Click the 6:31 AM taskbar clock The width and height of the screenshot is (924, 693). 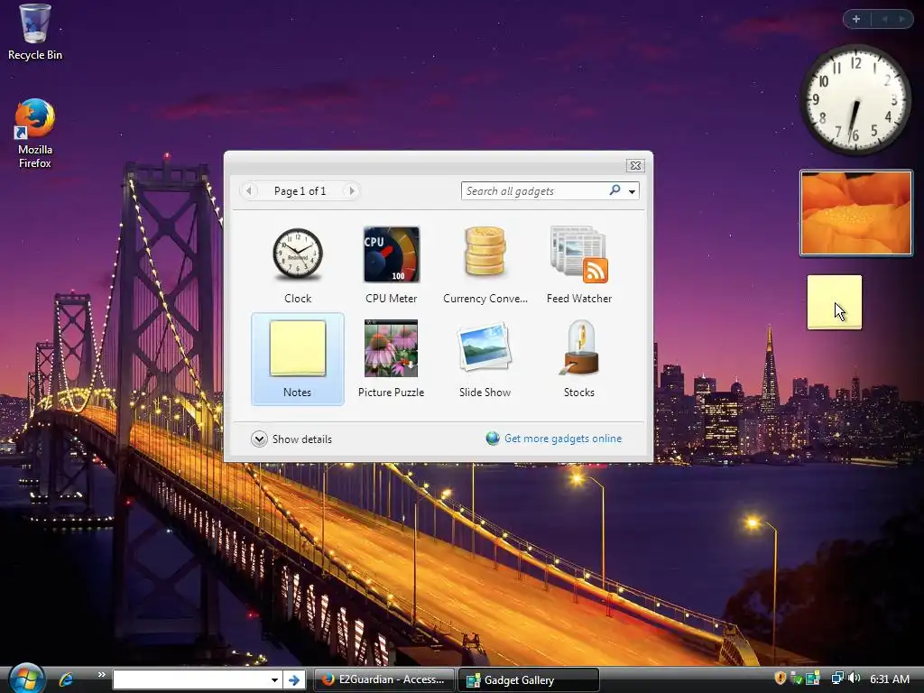tap(890, 679)
